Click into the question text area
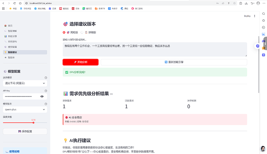267x154 pixels. [x=155, y=49]
